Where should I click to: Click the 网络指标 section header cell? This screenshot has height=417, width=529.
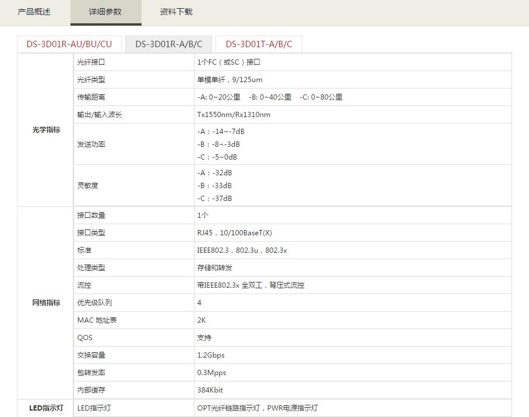pos(46,303)
